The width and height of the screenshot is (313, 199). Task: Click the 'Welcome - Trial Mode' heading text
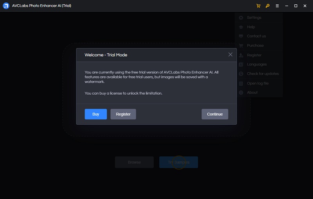point(106,55)
